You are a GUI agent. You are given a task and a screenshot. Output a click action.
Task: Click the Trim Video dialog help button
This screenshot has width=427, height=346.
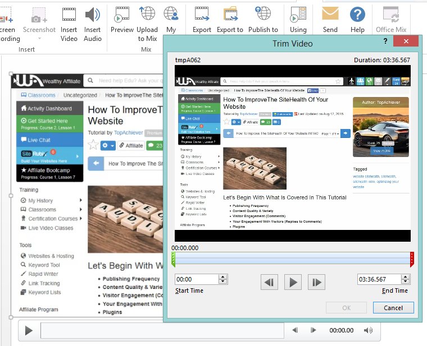pos(385,41)
